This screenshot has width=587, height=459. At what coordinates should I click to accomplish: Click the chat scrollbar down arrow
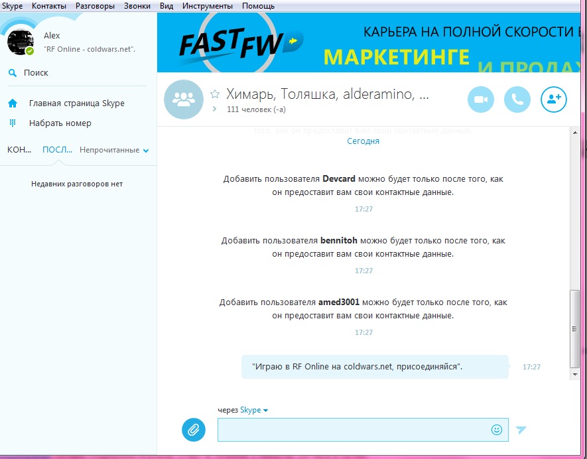point(575,374)
